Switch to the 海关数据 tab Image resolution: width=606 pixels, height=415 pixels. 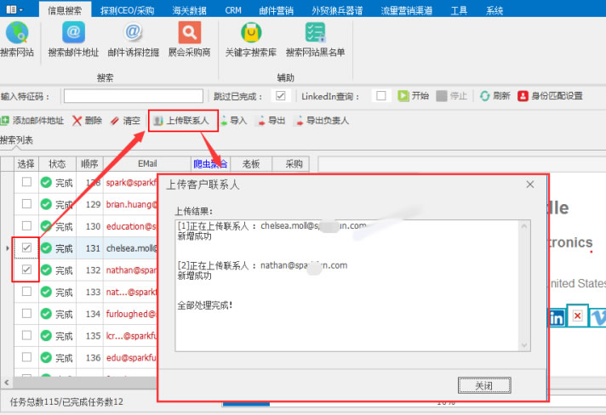[191, 10]
